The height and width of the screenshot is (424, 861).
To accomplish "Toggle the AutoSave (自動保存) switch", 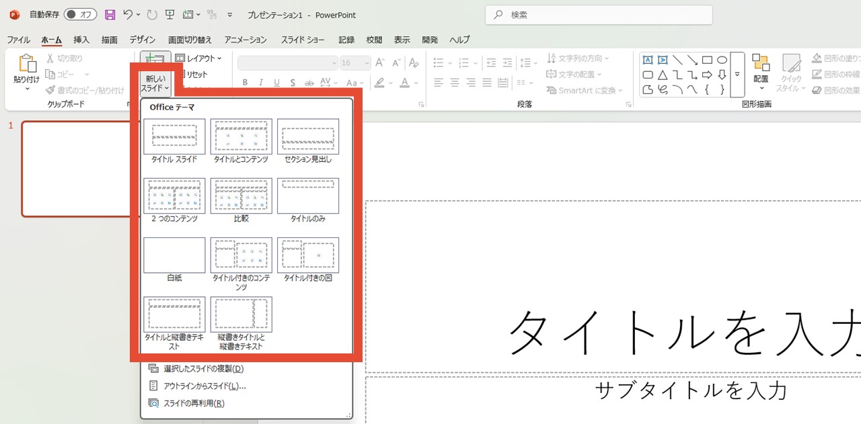I will tap(80, 14).
